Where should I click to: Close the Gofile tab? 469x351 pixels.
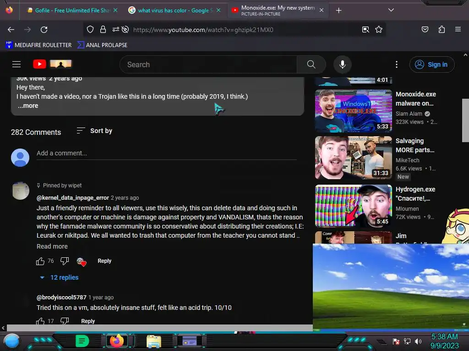(115, 10)
